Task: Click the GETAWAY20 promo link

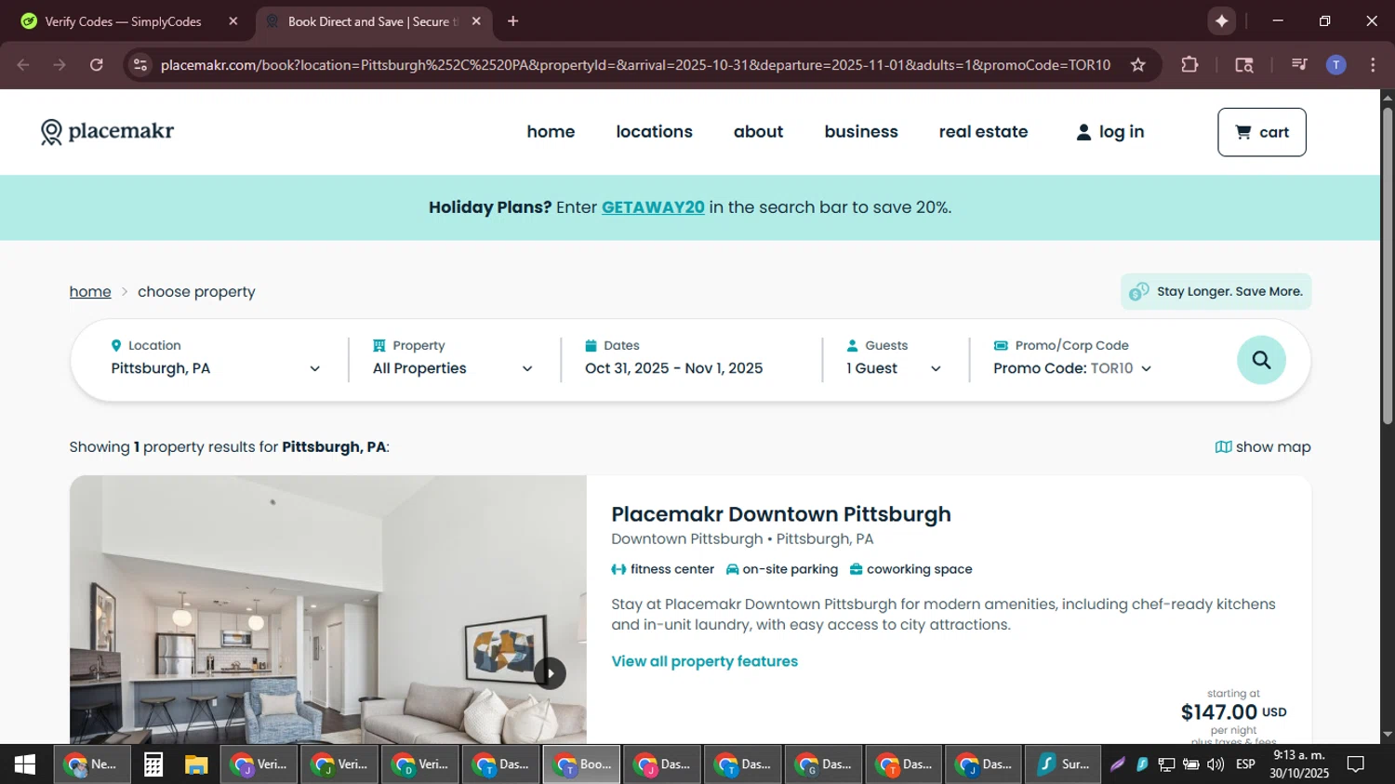Action: 653,207
